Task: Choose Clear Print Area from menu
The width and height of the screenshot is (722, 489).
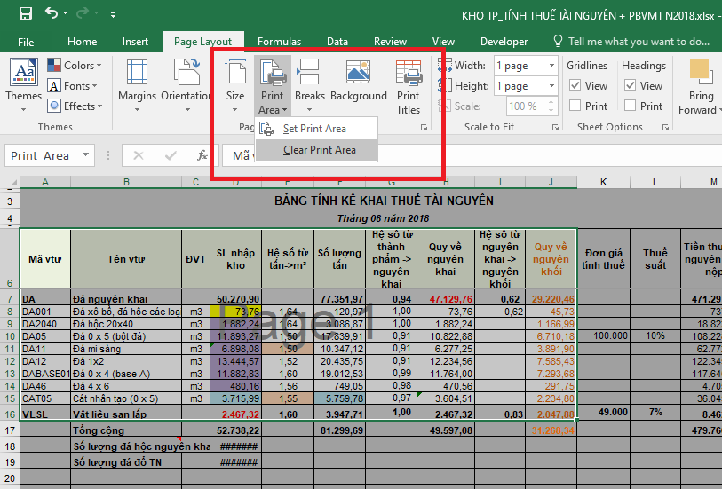Action: point(319,150)
